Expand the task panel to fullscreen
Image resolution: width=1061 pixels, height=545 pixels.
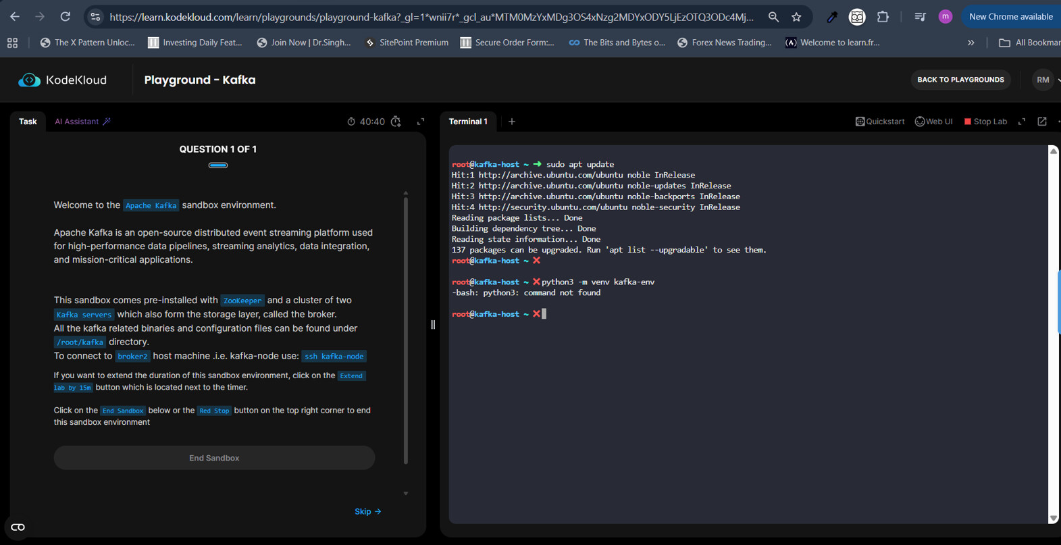(421, 122)
